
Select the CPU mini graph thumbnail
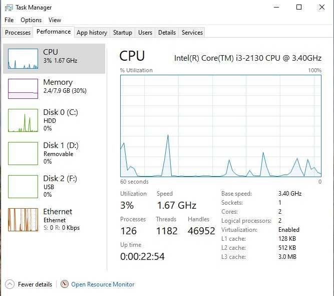click(x=23, y=59)
